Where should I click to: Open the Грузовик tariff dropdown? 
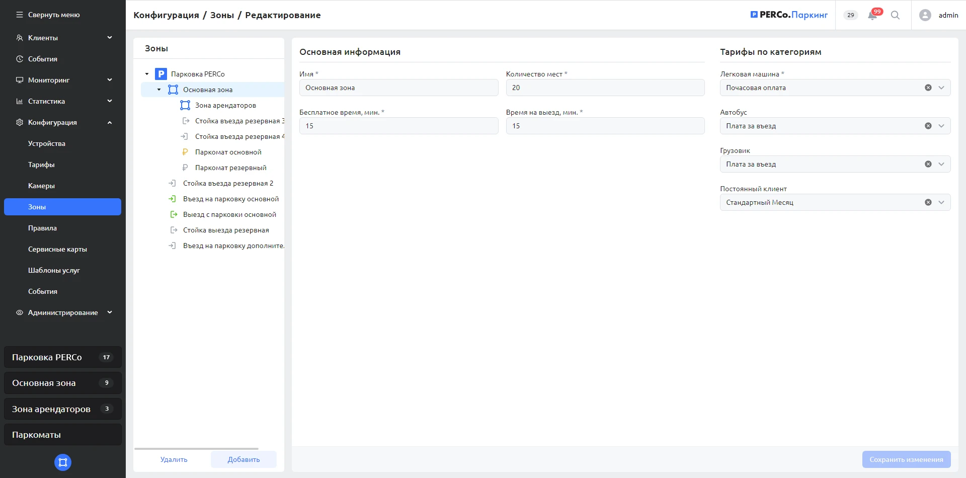pos(941,164)
